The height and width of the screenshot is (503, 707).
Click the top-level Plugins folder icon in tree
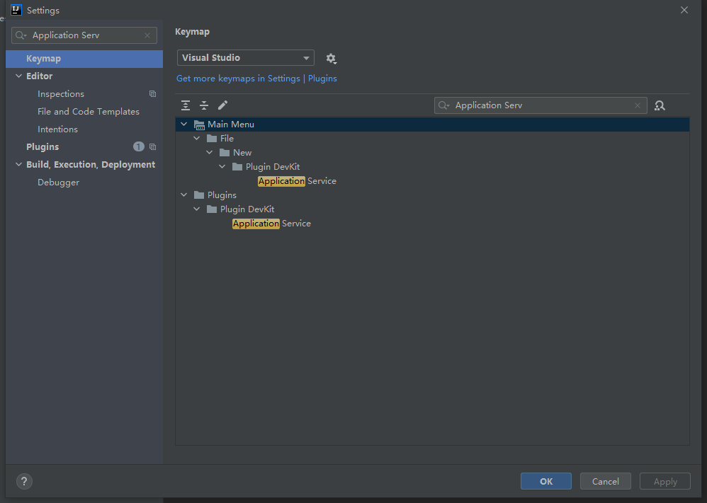point(199,195)
